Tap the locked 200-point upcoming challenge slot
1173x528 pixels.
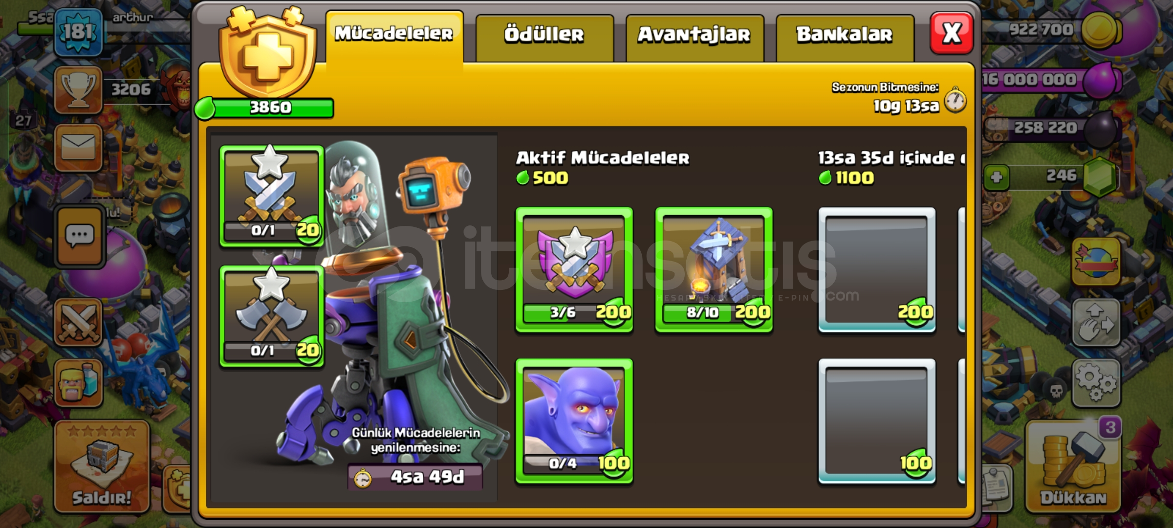(877, 269)
